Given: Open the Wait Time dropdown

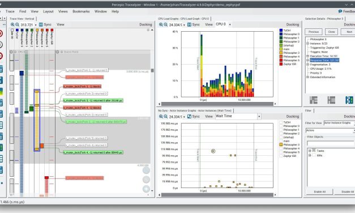Looking at the screenshot, I should (x=259, y=117).
